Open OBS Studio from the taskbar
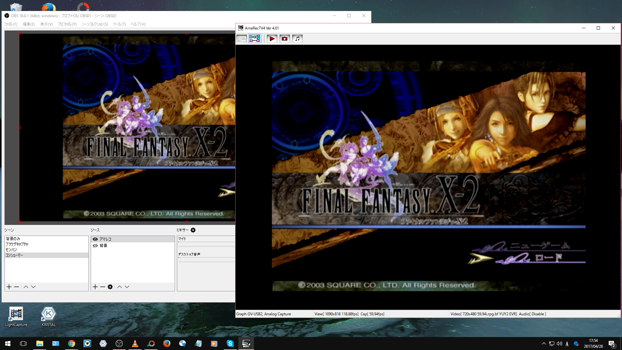Image resolution: width=622 pixels, height=350 pixels. click(119, 344)
